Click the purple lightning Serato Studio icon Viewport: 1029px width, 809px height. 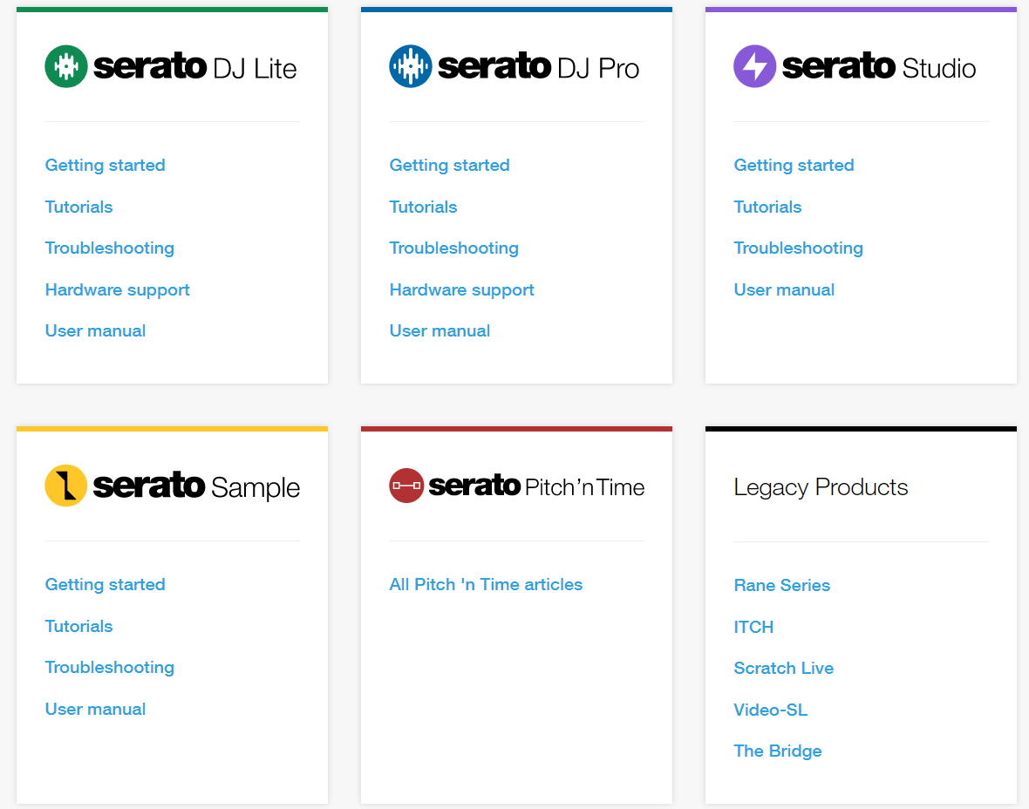[754, 65]
